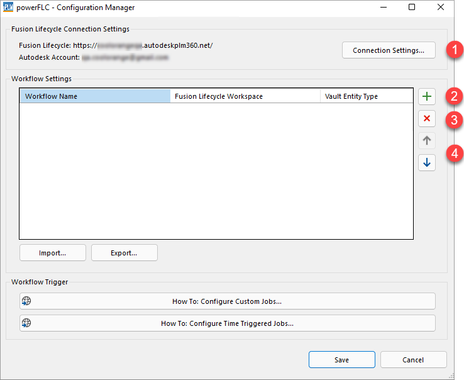464x380 pixels.
Task: Maximize the Configuration Manager window
Action: point(412,8)
